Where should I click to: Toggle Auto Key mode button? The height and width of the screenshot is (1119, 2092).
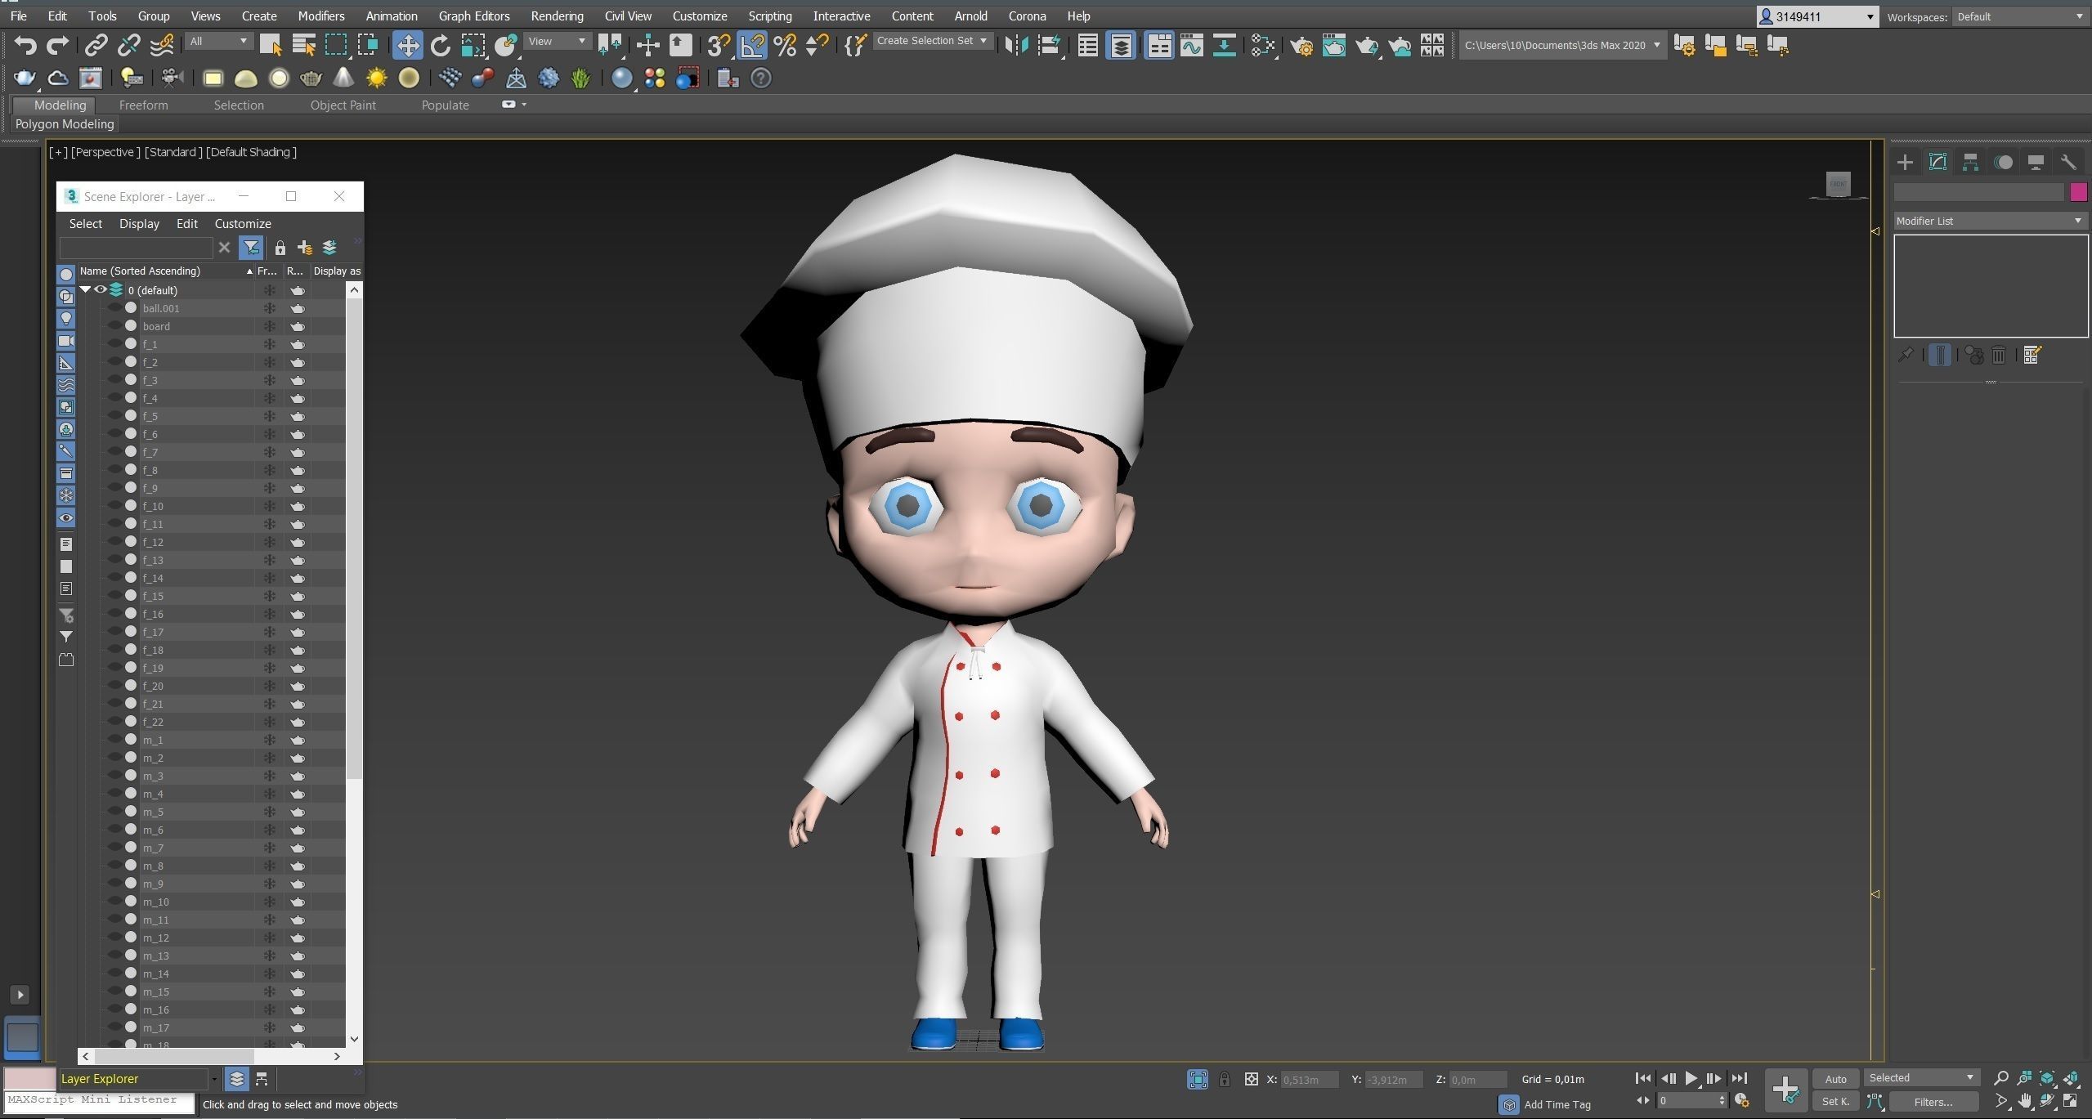tap(1835, 1079)
